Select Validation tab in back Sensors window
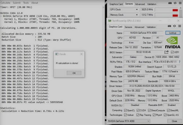183x125 pixels. [152, 4]
